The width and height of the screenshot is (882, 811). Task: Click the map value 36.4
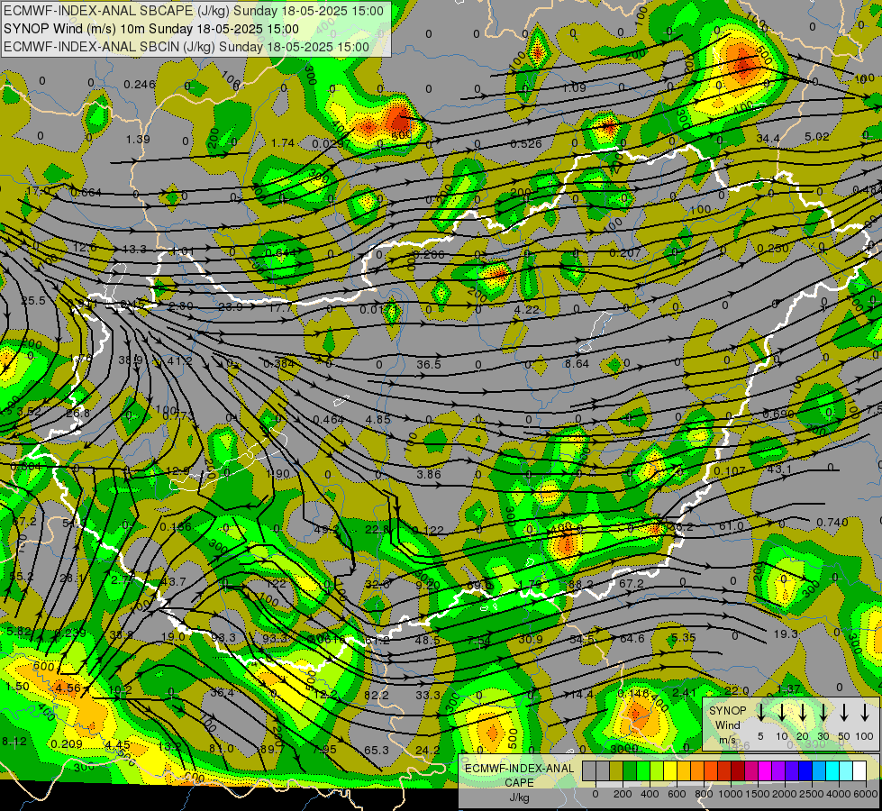click(x=222, y=693)
